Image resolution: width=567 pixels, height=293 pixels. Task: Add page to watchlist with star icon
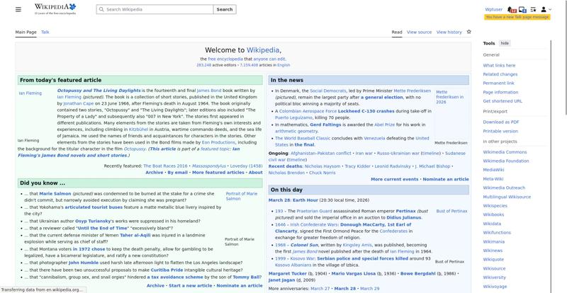(x=468, y=32)
